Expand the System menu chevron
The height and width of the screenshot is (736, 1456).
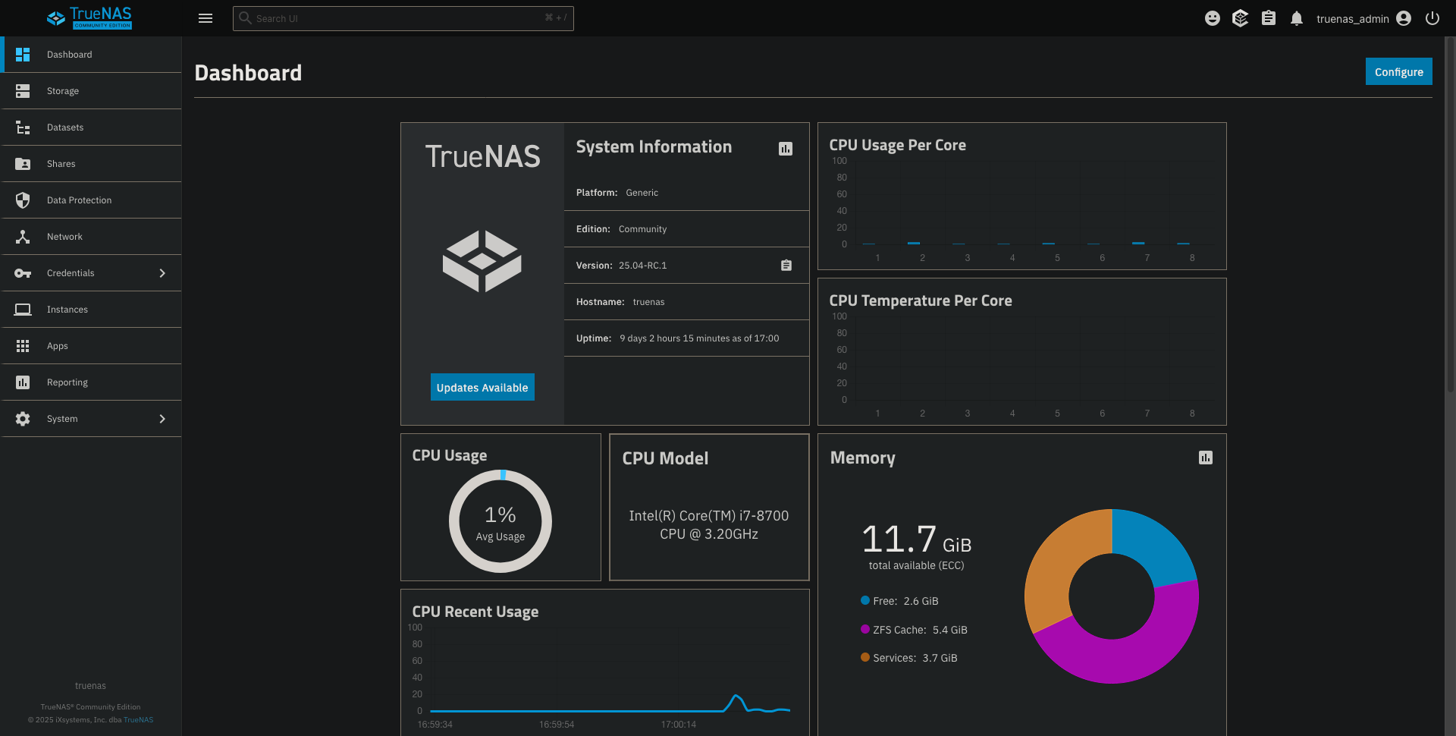pos(162,419)
